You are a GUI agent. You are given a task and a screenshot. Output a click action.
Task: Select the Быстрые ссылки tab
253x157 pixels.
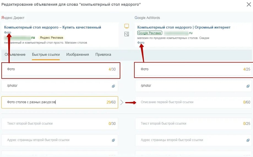point(46,55)
